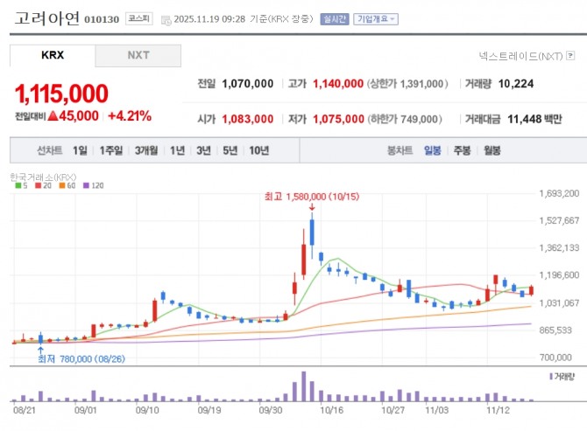Click the 하한가 749,000 text

[x=405, y=119]
